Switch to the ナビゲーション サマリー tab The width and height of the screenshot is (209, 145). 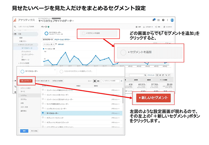click(x=62, y=39)
